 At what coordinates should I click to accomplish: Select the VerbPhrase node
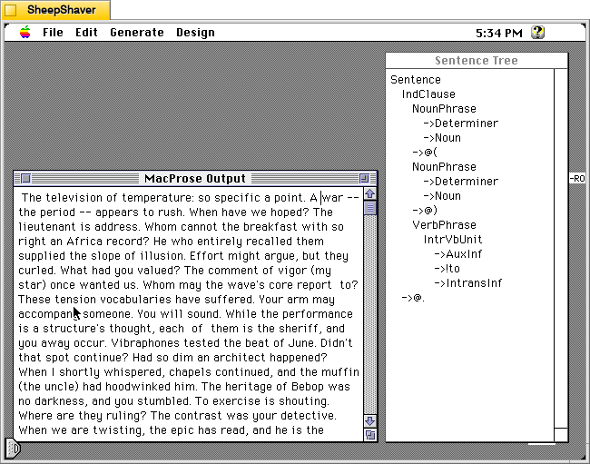[x=444, y=225]
